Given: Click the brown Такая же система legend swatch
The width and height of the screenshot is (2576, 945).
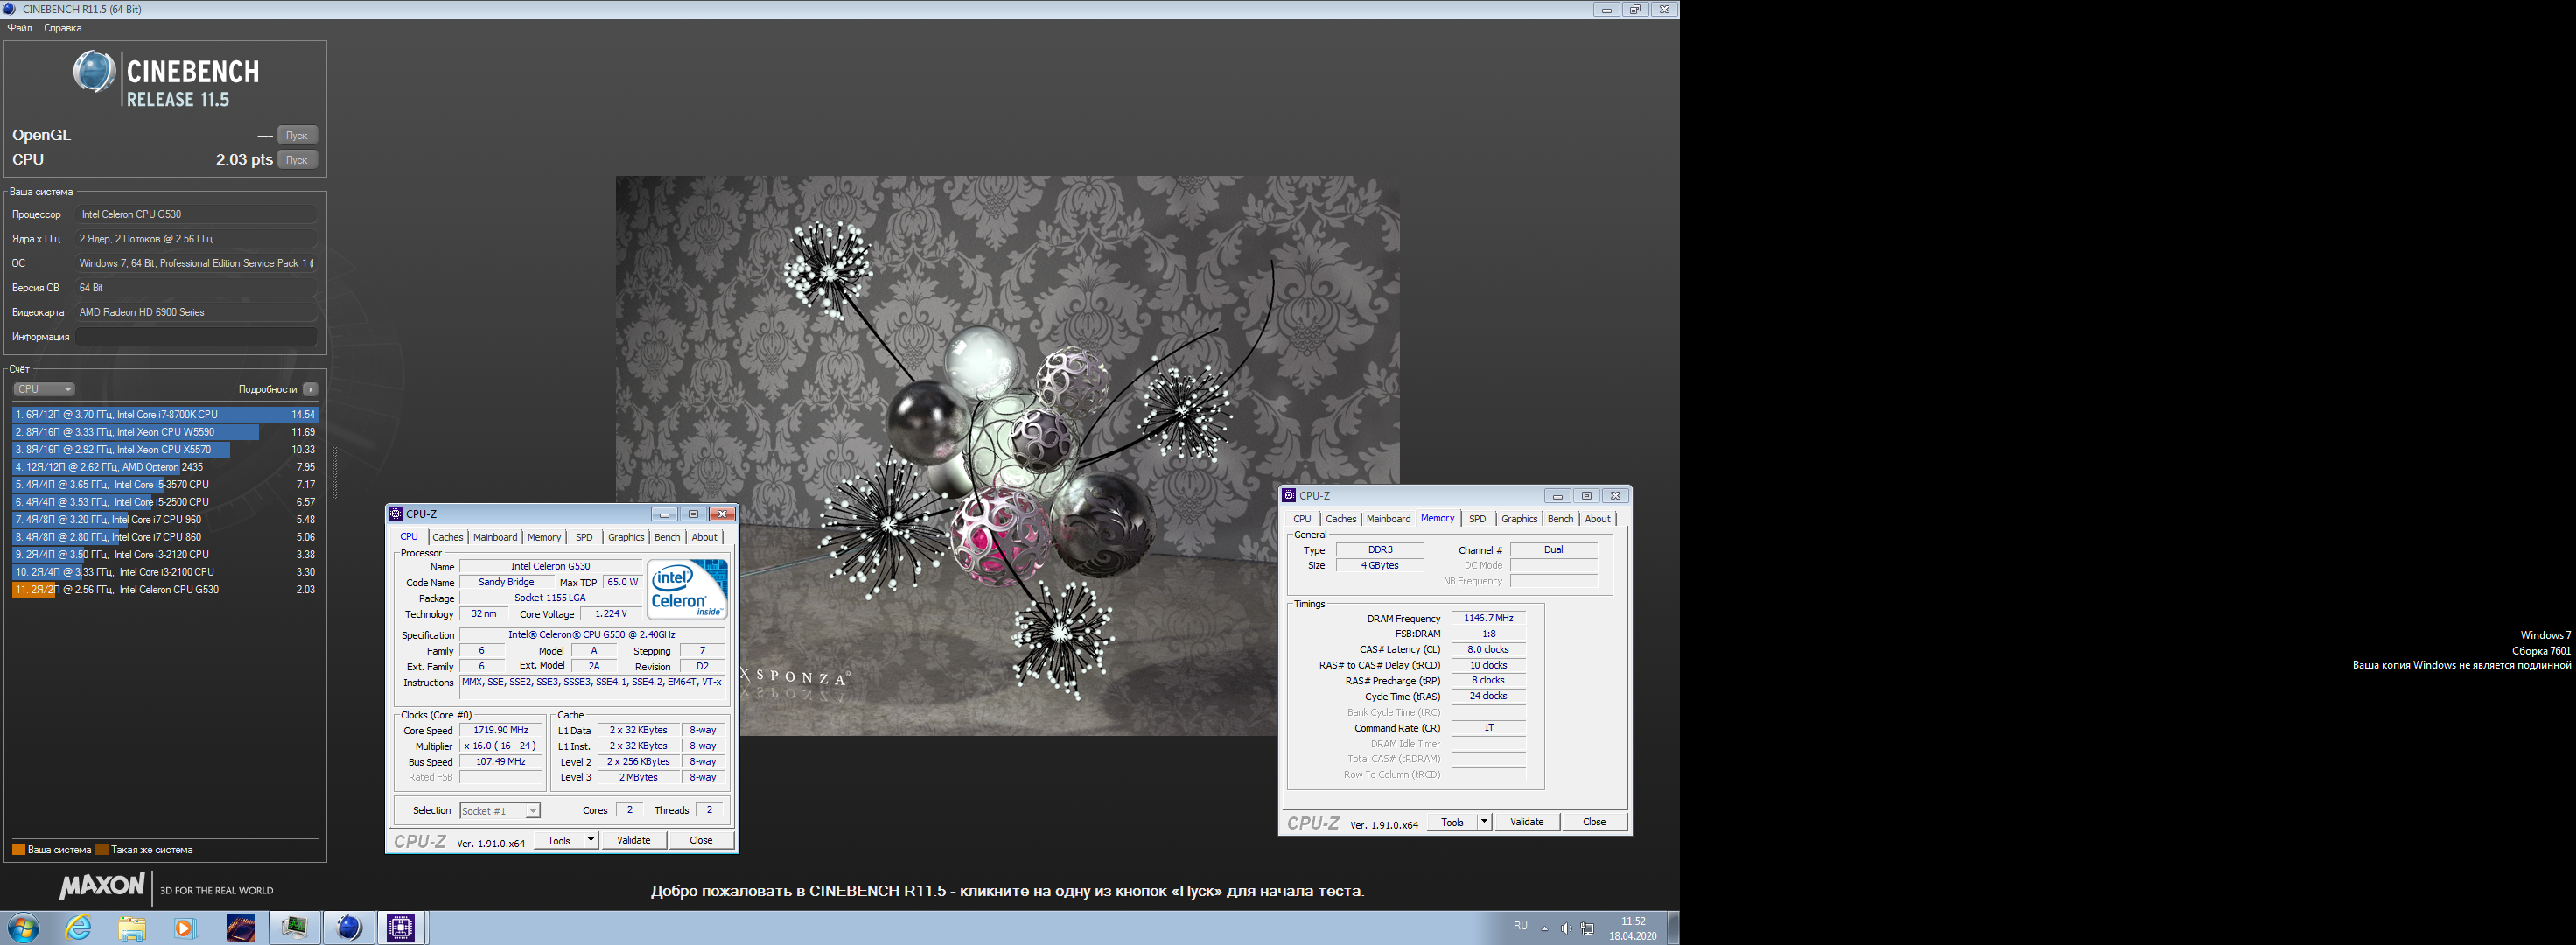Looking at the screenshot, I should (101, 850).
